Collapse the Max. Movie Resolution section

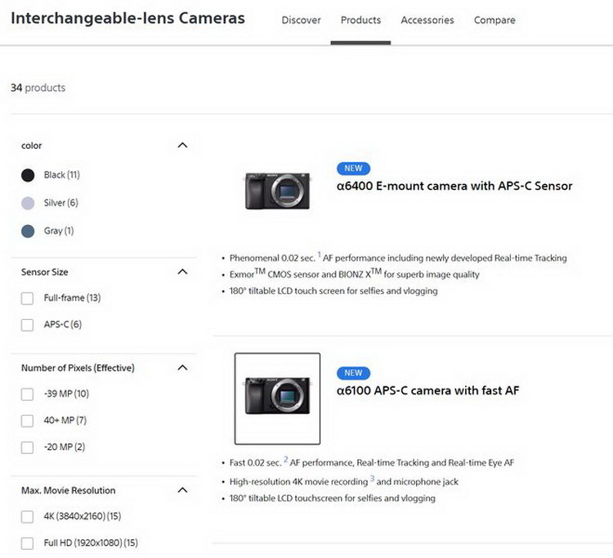(x=182, y=490)
